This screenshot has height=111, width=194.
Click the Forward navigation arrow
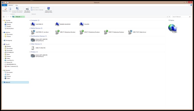(x=6, y=17)
